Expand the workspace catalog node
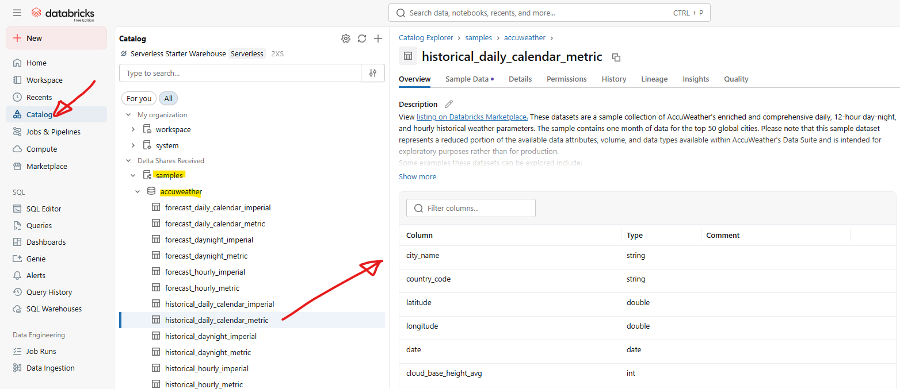The height and width of the screenshot is (389, 900). pos(134,129)
